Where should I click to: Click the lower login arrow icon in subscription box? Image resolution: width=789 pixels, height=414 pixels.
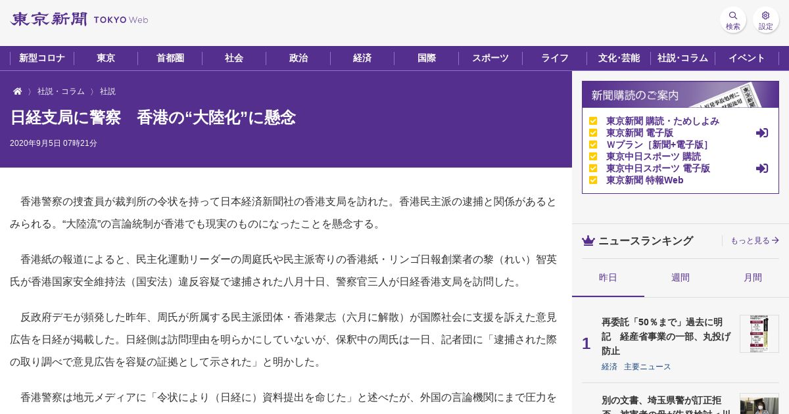coord(762,168)
